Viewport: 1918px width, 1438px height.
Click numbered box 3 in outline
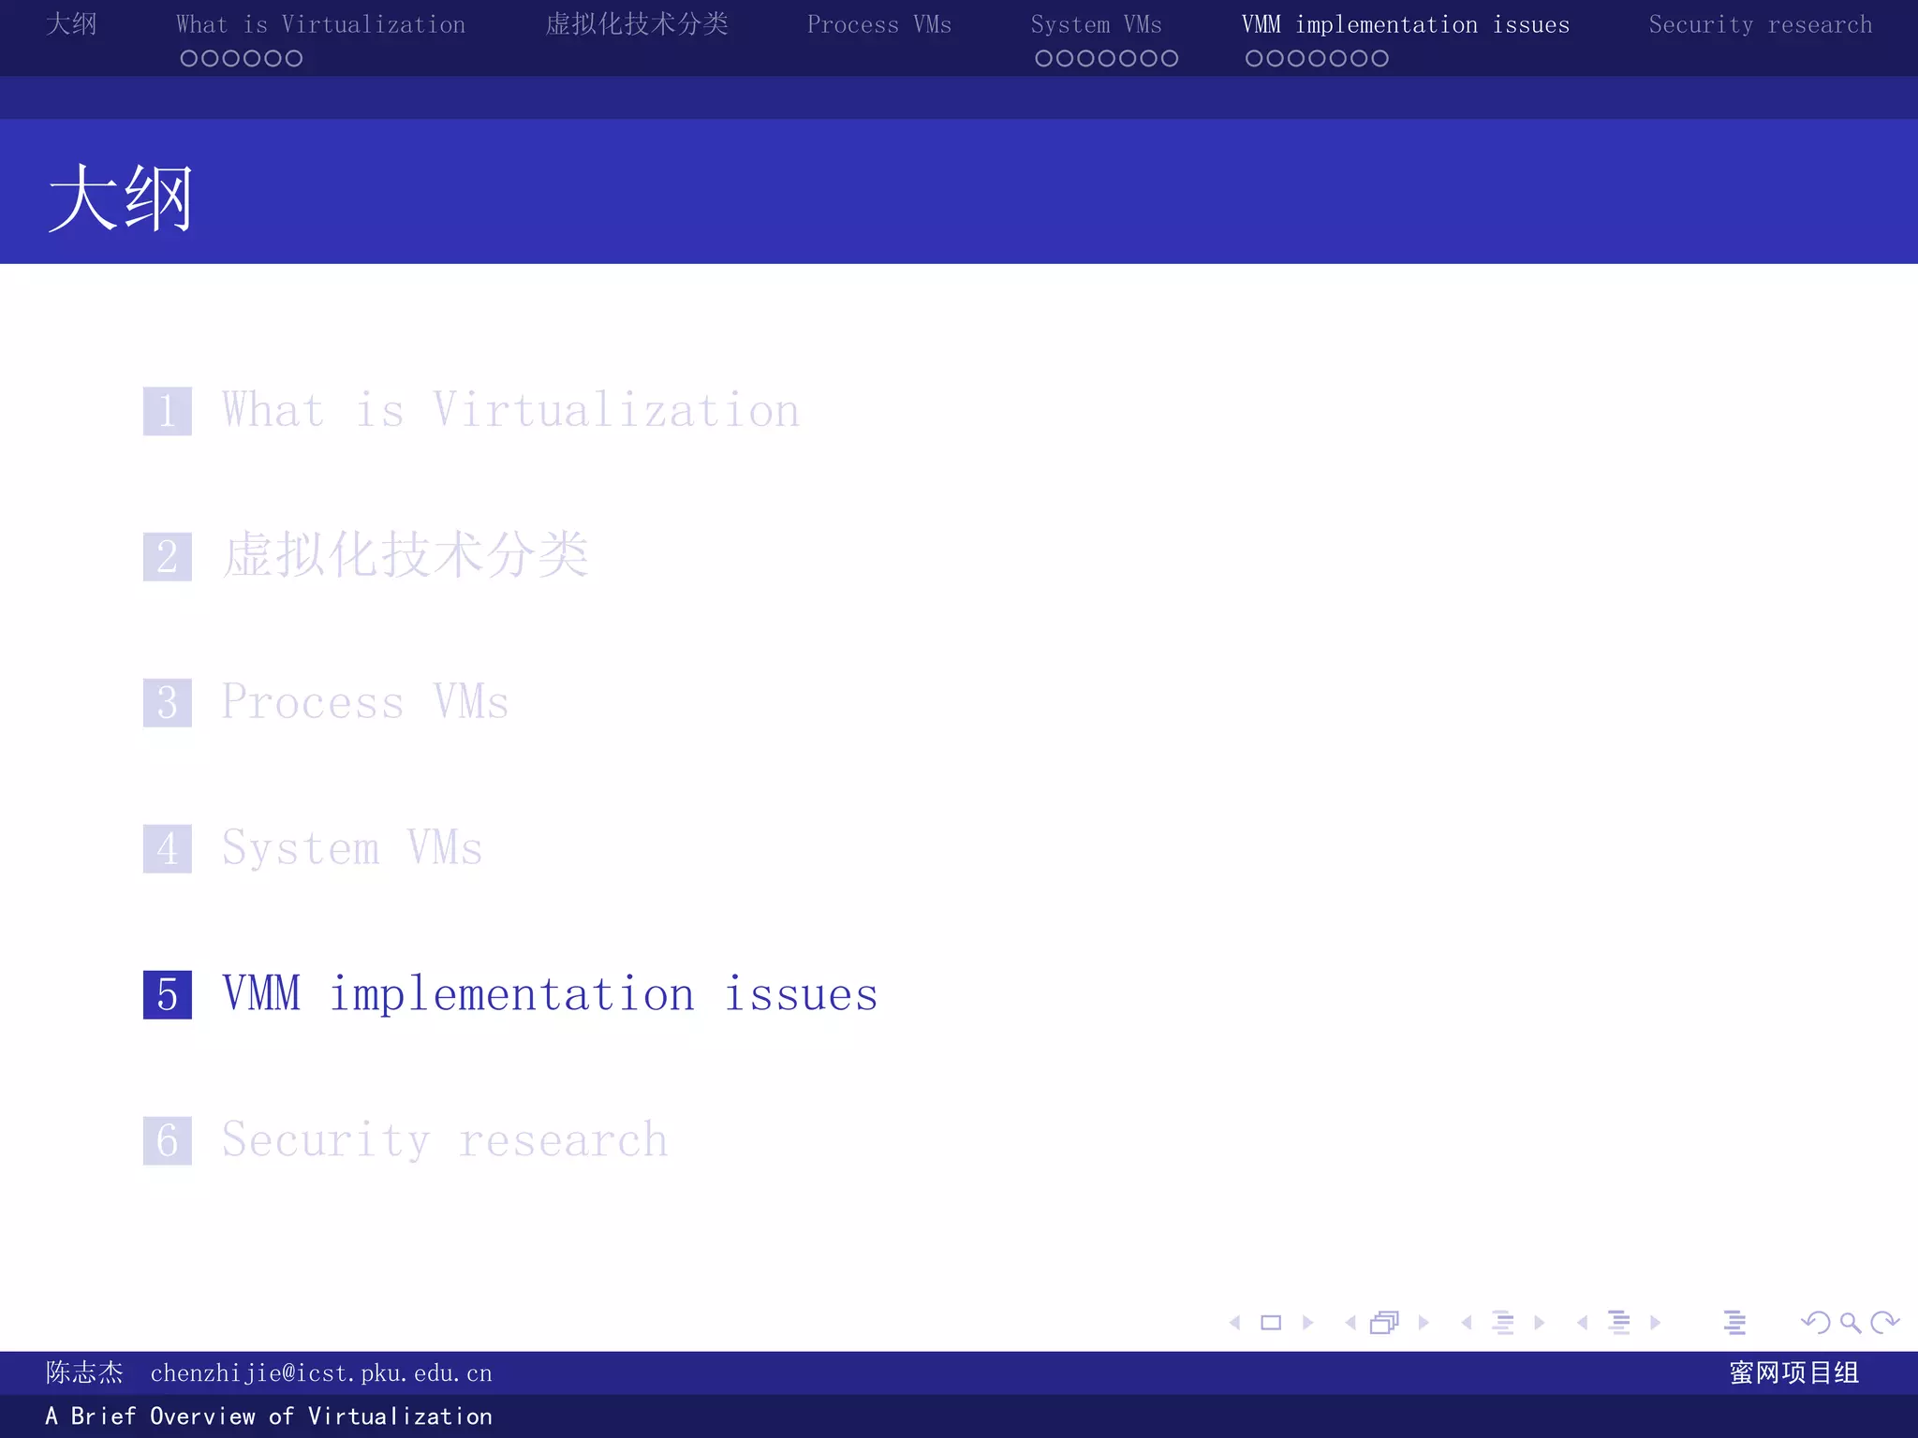click(x=168, y=703)
